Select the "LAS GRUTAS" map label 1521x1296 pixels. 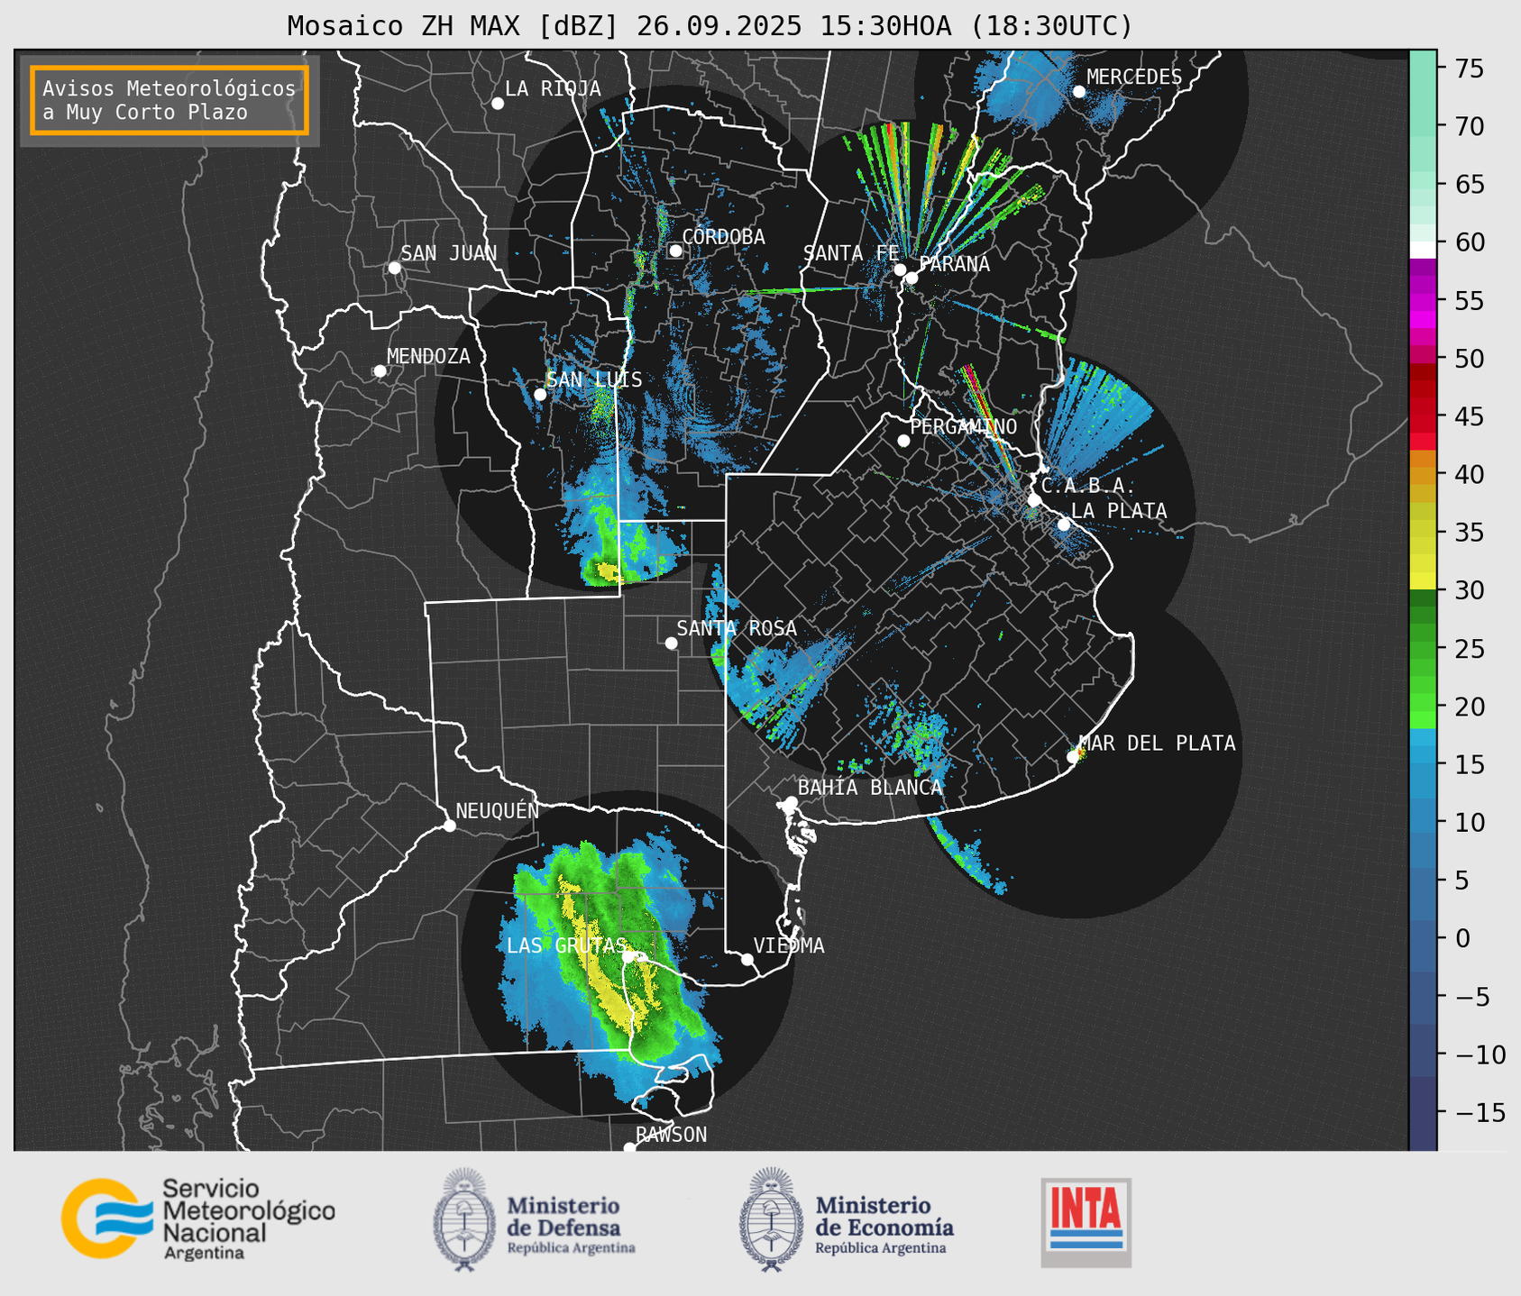pos(566,945)
